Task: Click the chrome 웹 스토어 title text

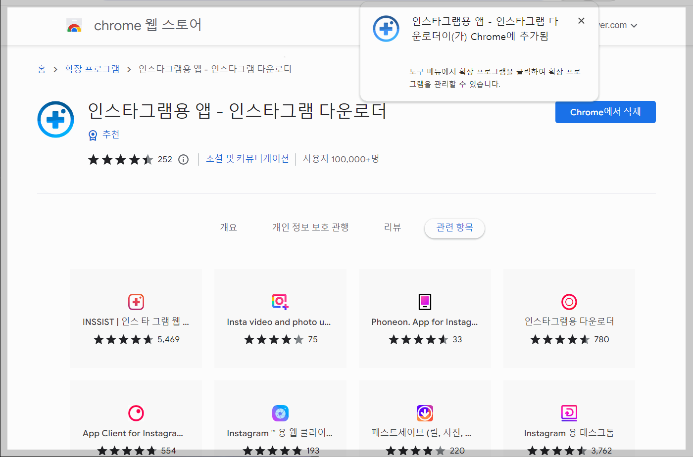Action: 148,25
